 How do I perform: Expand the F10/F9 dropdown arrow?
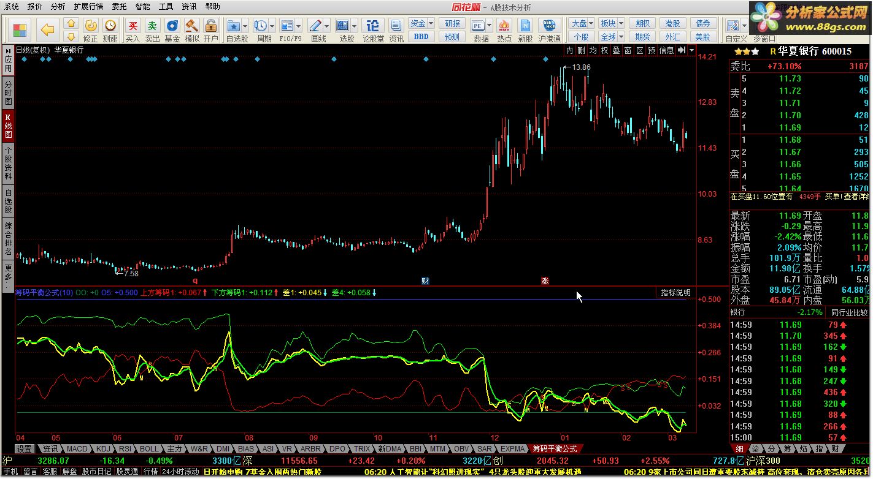pos(298,26)
